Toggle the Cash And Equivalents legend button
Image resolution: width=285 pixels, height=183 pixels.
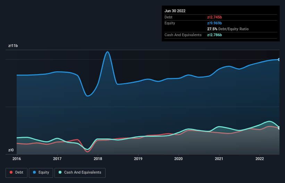click(80, 173)
